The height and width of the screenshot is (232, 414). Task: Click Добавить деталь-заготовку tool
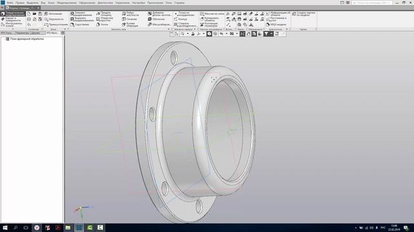point(160,14)
